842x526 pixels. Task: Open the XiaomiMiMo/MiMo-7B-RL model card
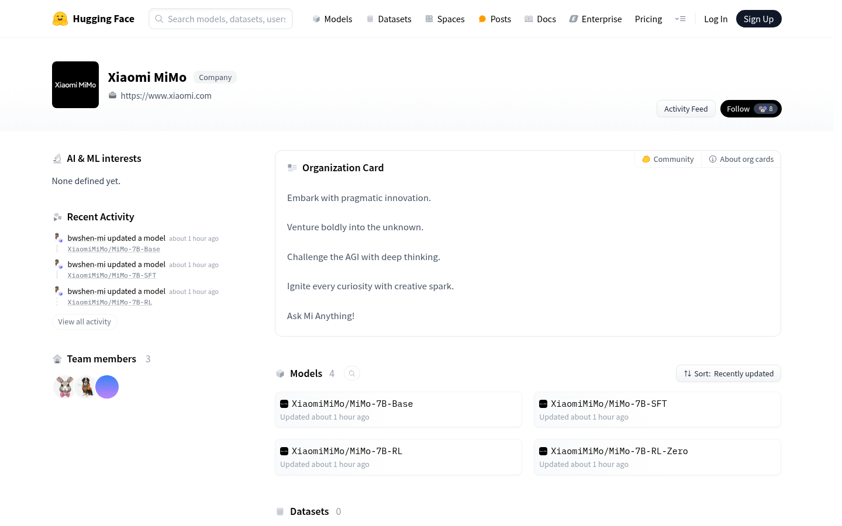(x=398, y=457)
